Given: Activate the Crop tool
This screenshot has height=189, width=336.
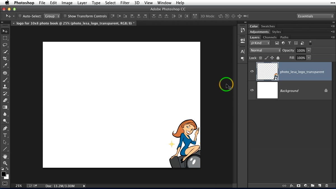Looking at the screenshot, I should (5, 59).
